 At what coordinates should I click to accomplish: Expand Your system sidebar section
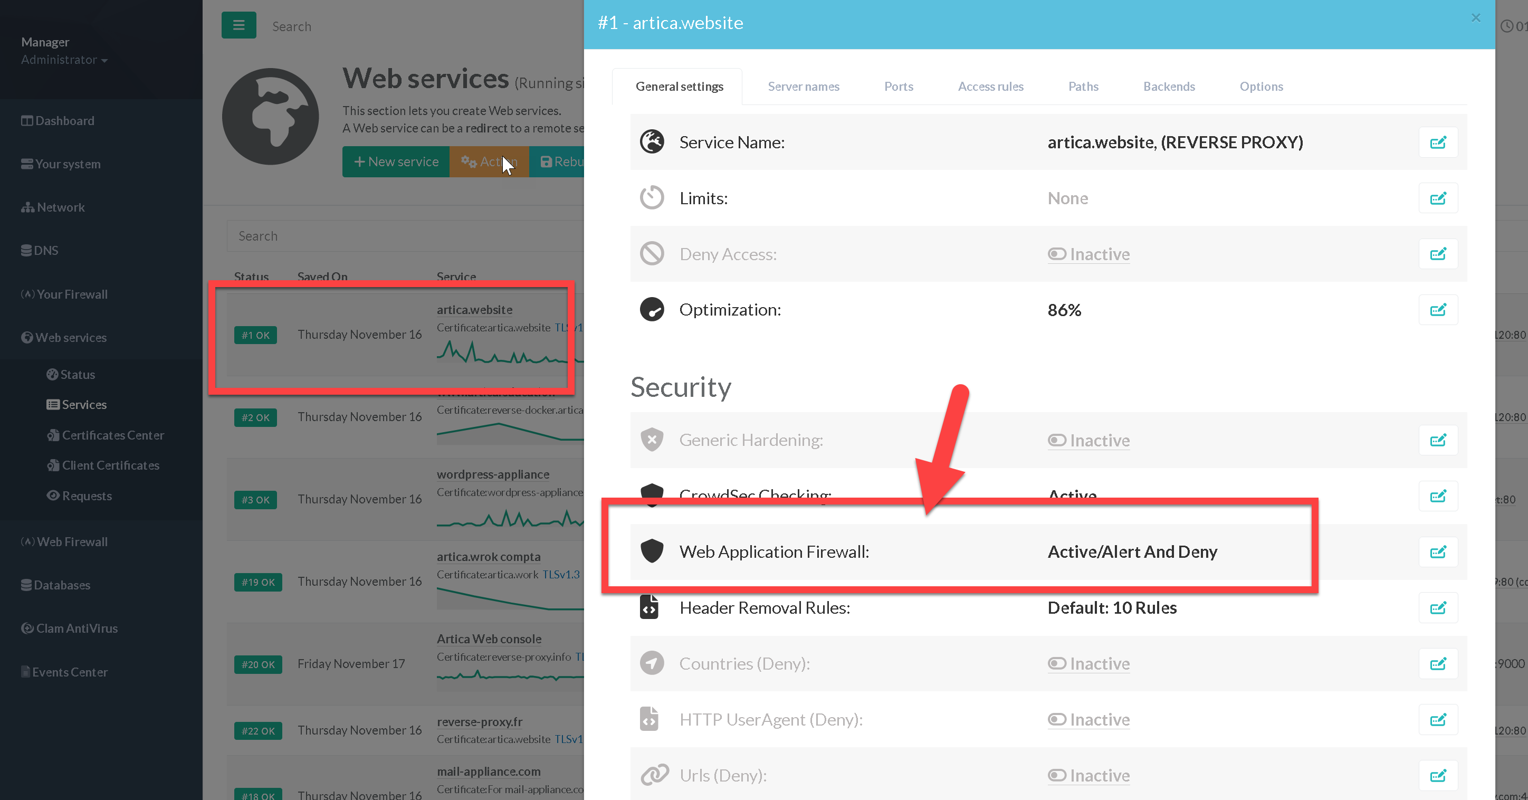pos(67,164)
